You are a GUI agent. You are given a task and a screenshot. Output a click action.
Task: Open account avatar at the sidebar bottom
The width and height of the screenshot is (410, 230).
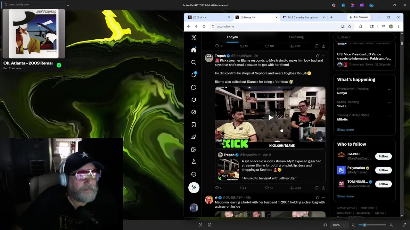(x=194, y=208)
